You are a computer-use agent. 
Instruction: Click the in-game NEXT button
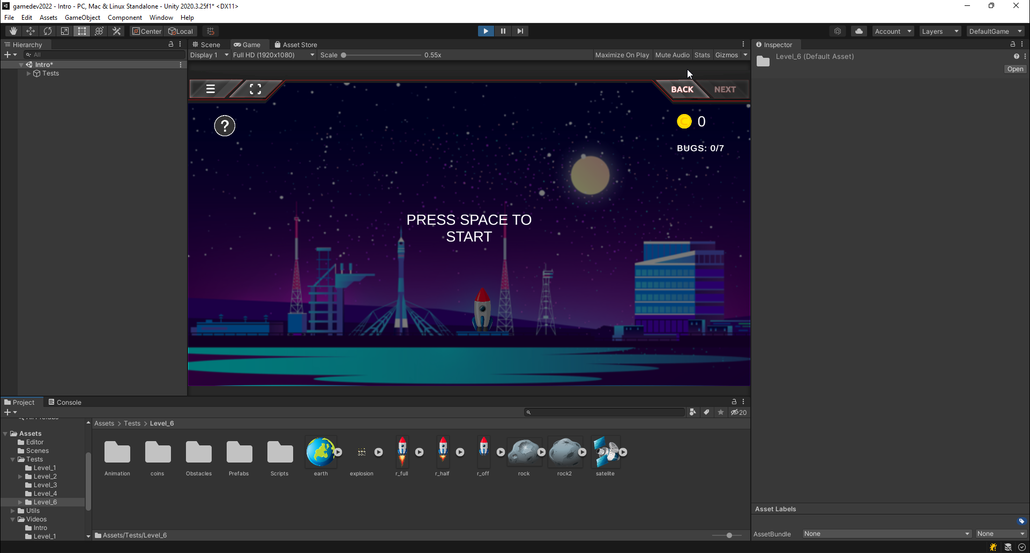click(725, 89)
